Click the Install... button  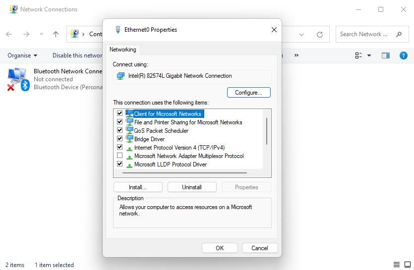click(x=138, y=187)
